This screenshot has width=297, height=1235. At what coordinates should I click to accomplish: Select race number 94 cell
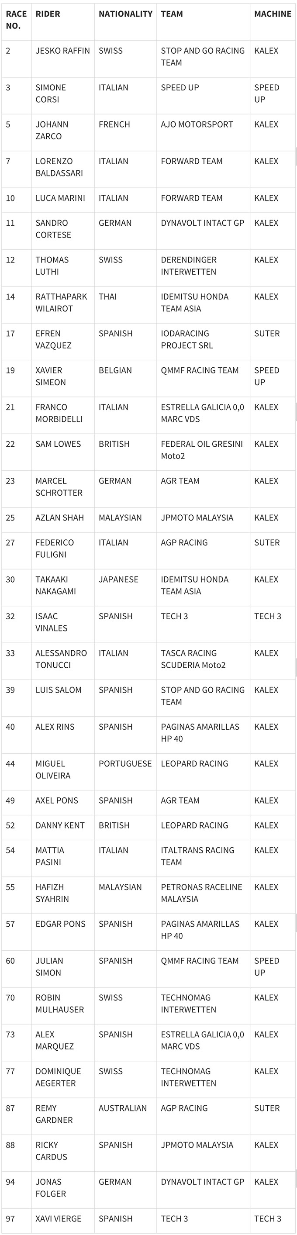coord(16,1190)
